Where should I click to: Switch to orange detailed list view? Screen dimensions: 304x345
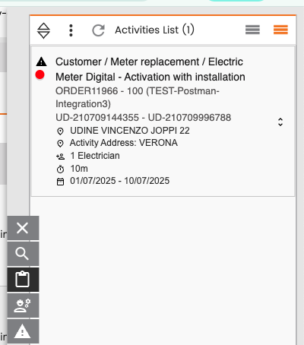[x=280, y=30]
